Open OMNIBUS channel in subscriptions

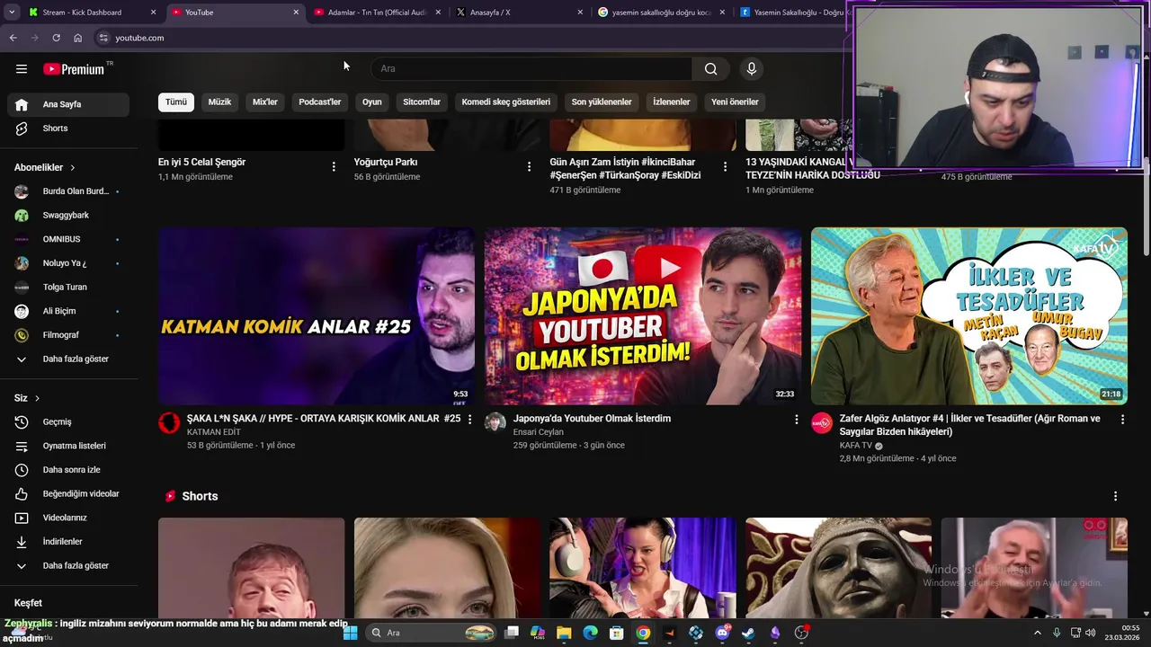coord(68,239)
